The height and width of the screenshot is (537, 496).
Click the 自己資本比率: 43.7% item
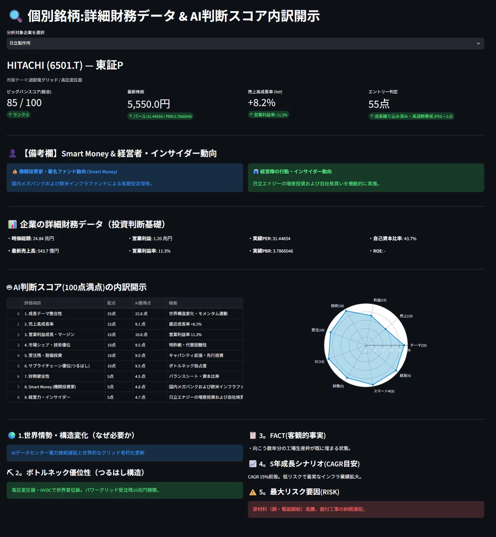pos(395,239)
